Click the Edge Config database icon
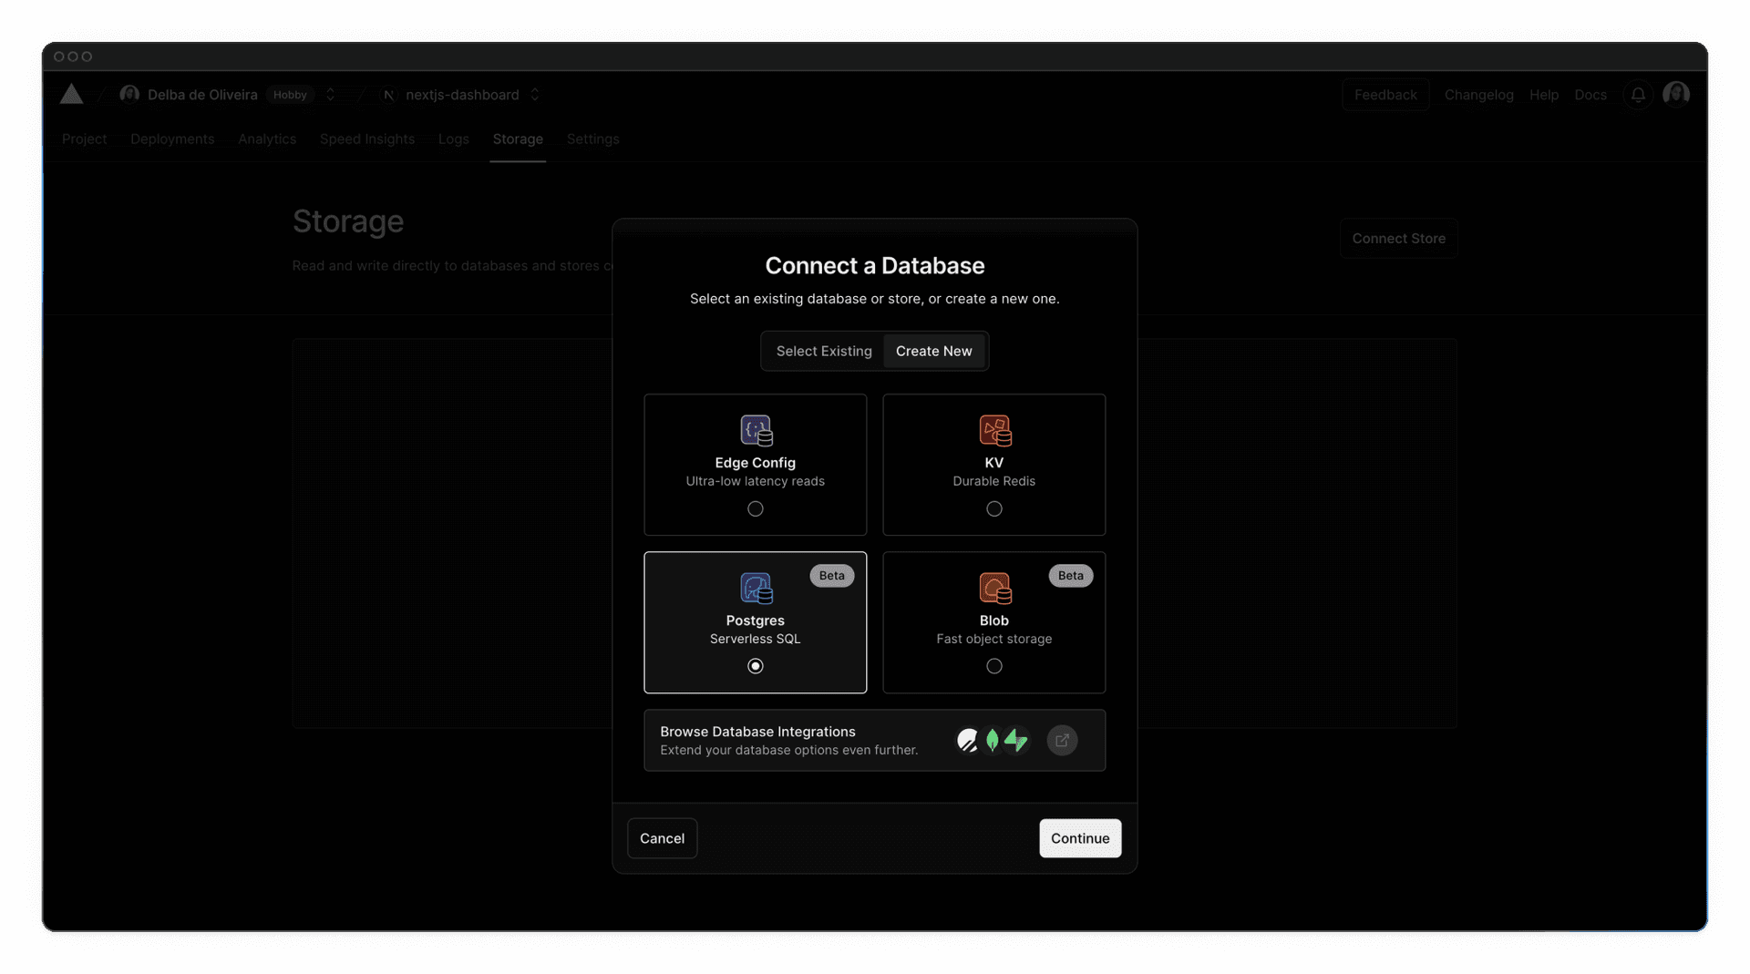 pyautogui.click(x=756, y=430)
